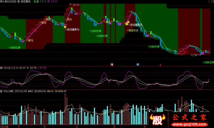Click the 升: 13.11 value

tap(52, 2)
